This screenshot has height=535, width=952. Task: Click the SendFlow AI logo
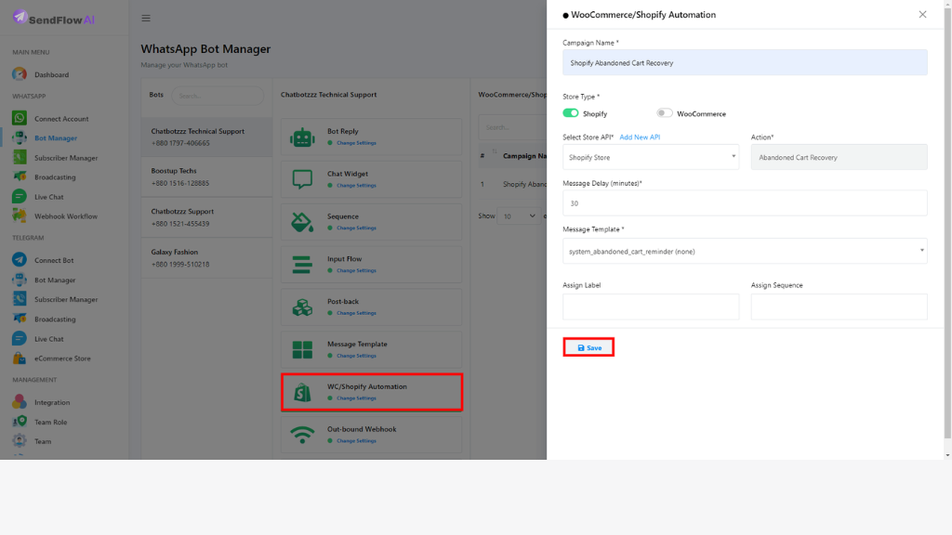tap(53, 19)
